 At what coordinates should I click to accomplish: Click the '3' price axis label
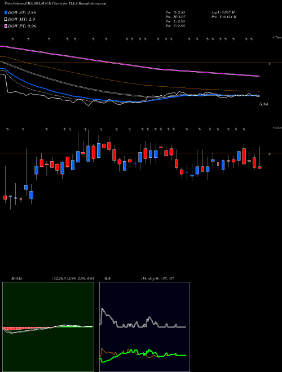click(x=269, y=154)
